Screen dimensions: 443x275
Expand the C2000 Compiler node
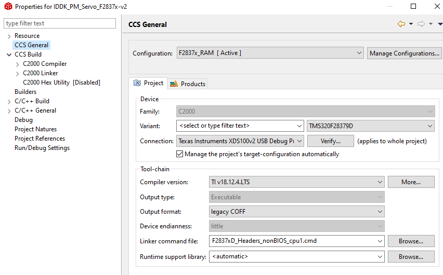[17, 64]
